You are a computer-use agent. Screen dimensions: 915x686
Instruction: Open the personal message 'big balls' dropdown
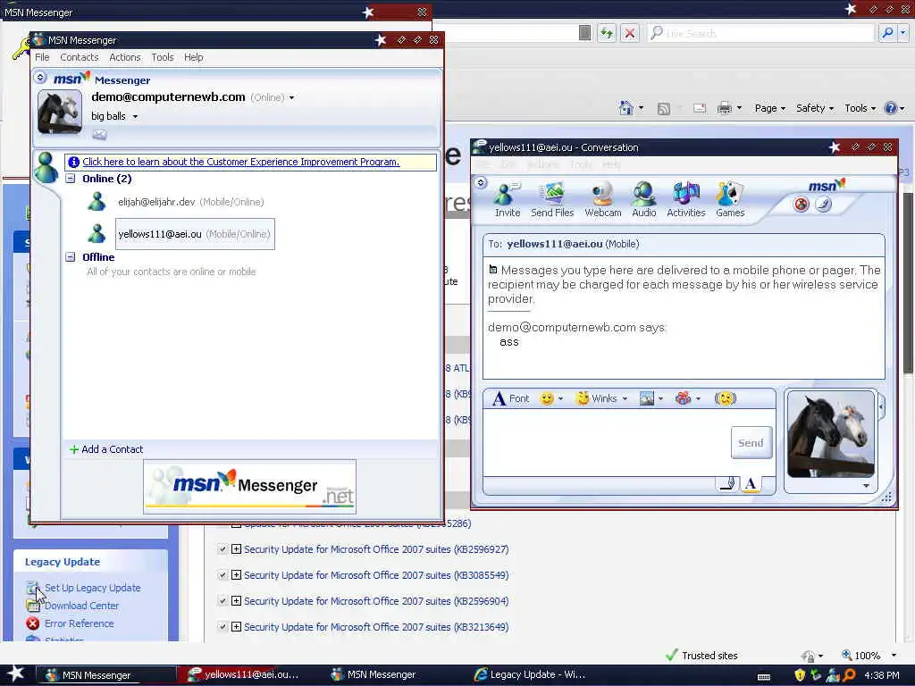click(135, 117)
